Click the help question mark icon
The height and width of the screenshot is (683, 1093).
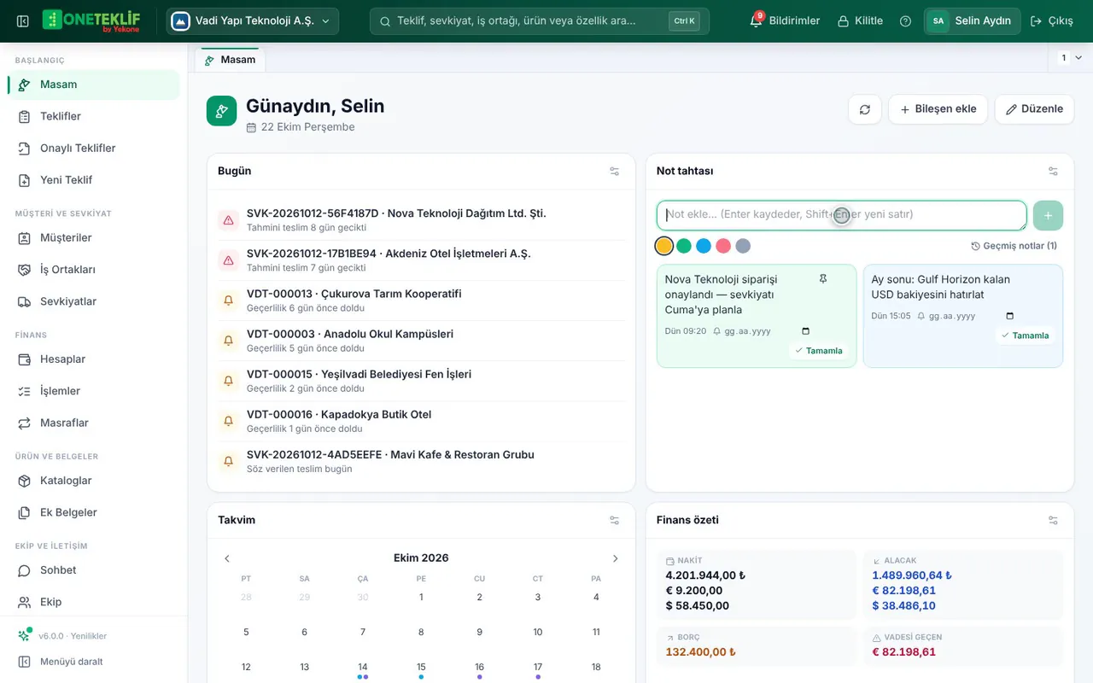click(905, 21)
